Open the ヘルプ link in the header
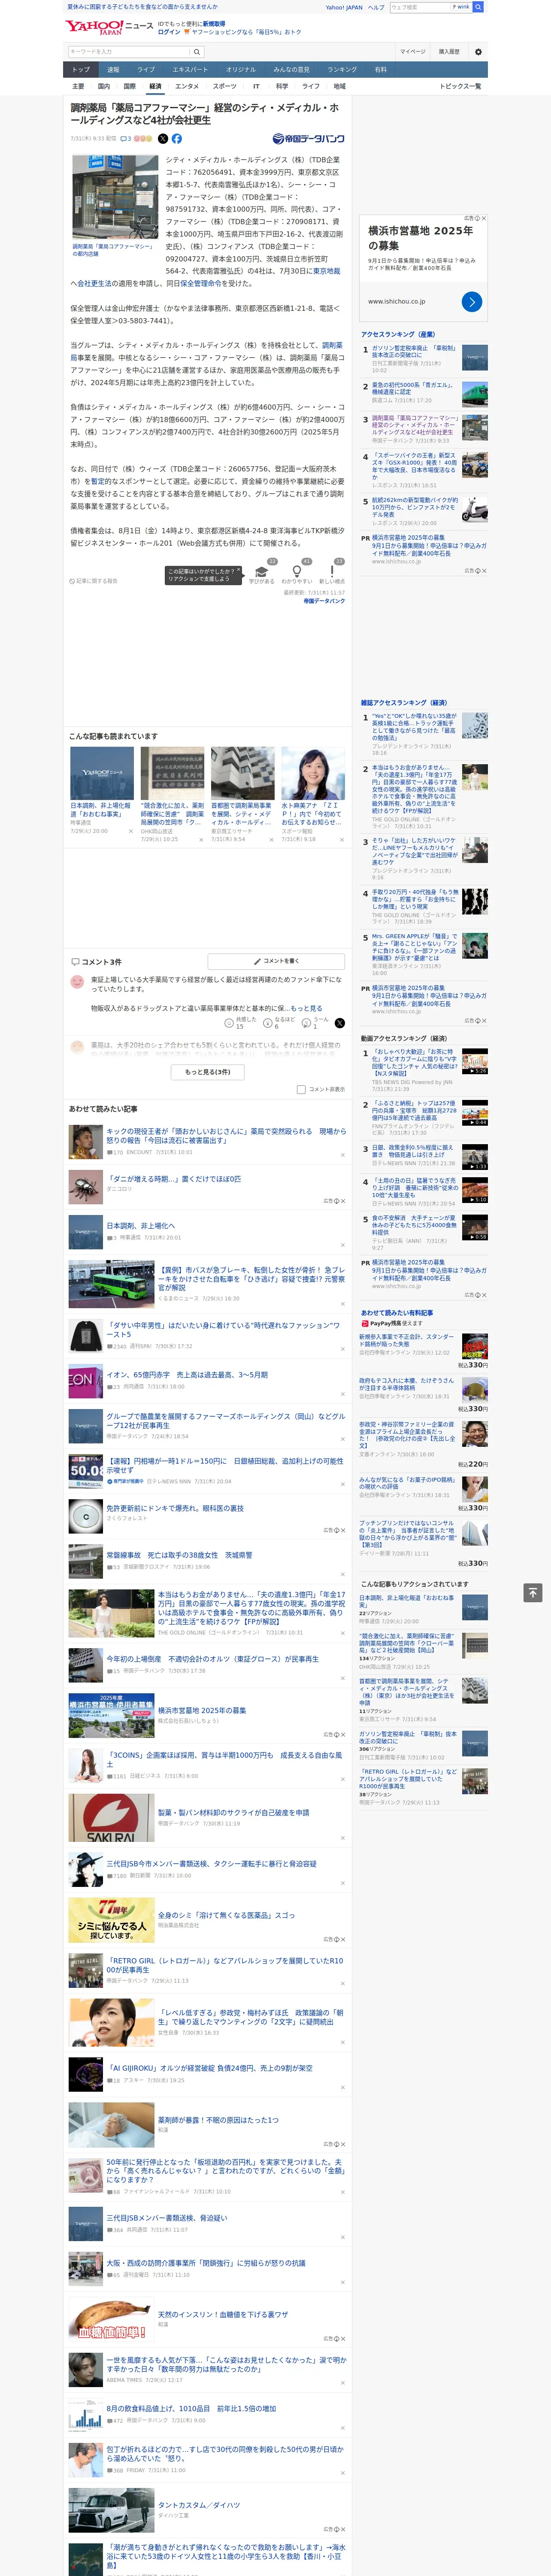The width and height of the screenshot is (551, 2576). 376,7
